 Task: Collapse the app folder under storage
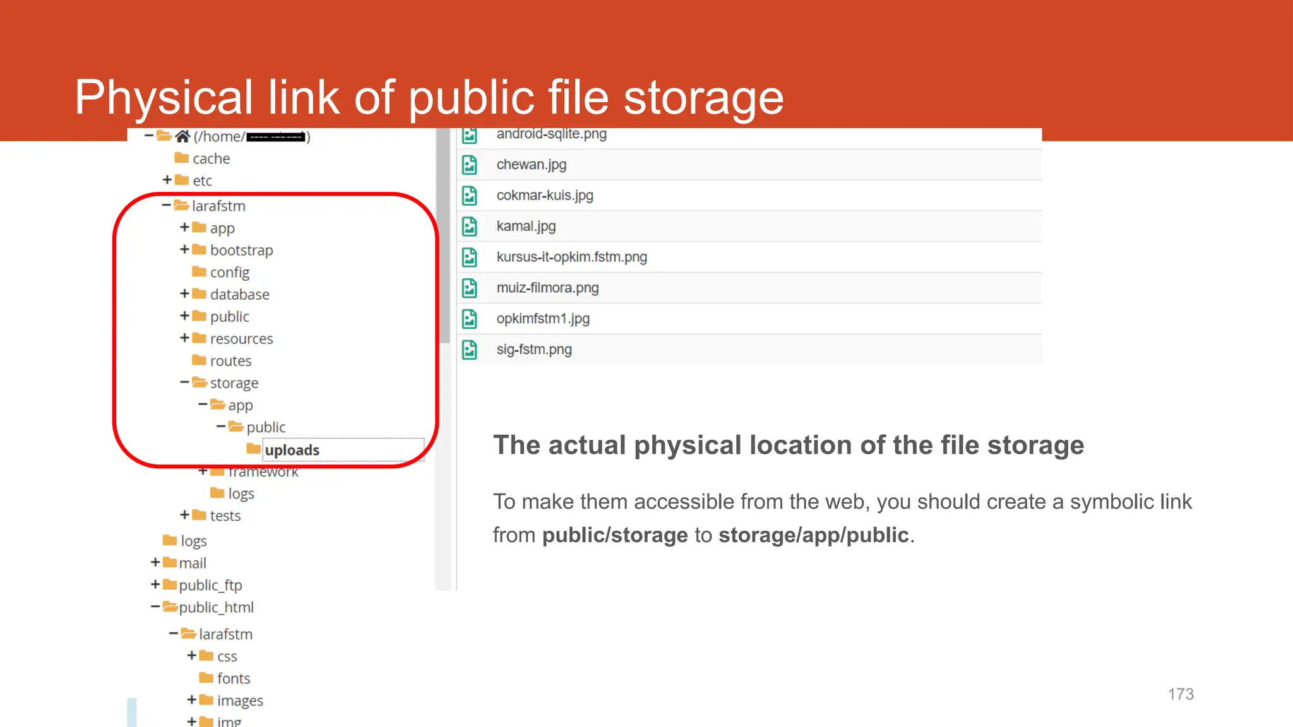coord(203,404)
